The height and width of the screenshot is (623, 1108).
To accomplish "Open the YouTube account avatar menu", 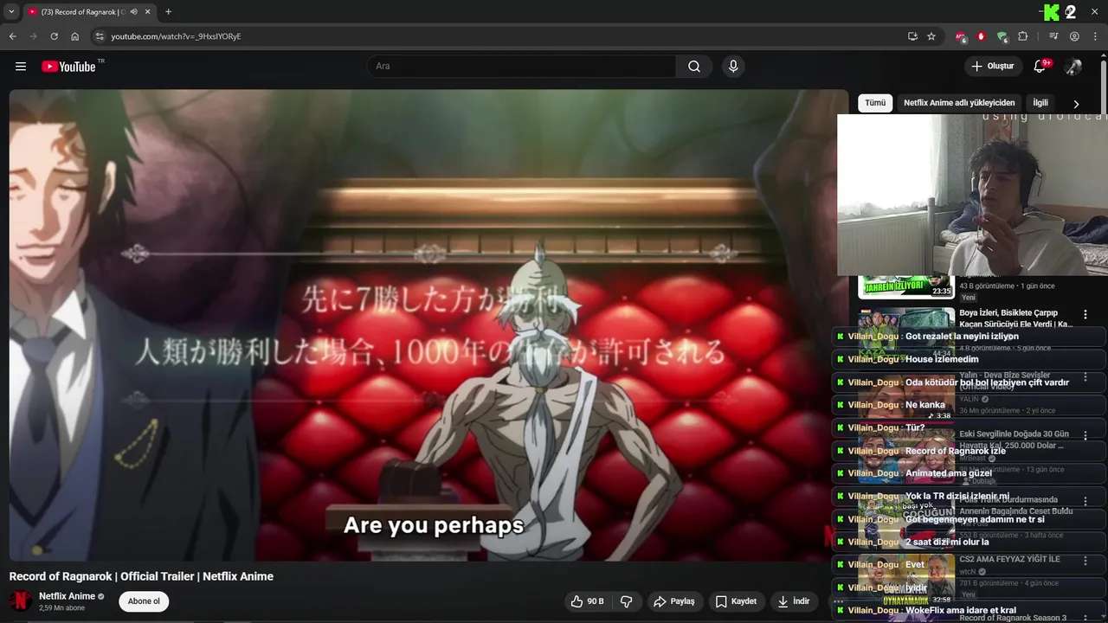I will click(x=1073, y=67).
